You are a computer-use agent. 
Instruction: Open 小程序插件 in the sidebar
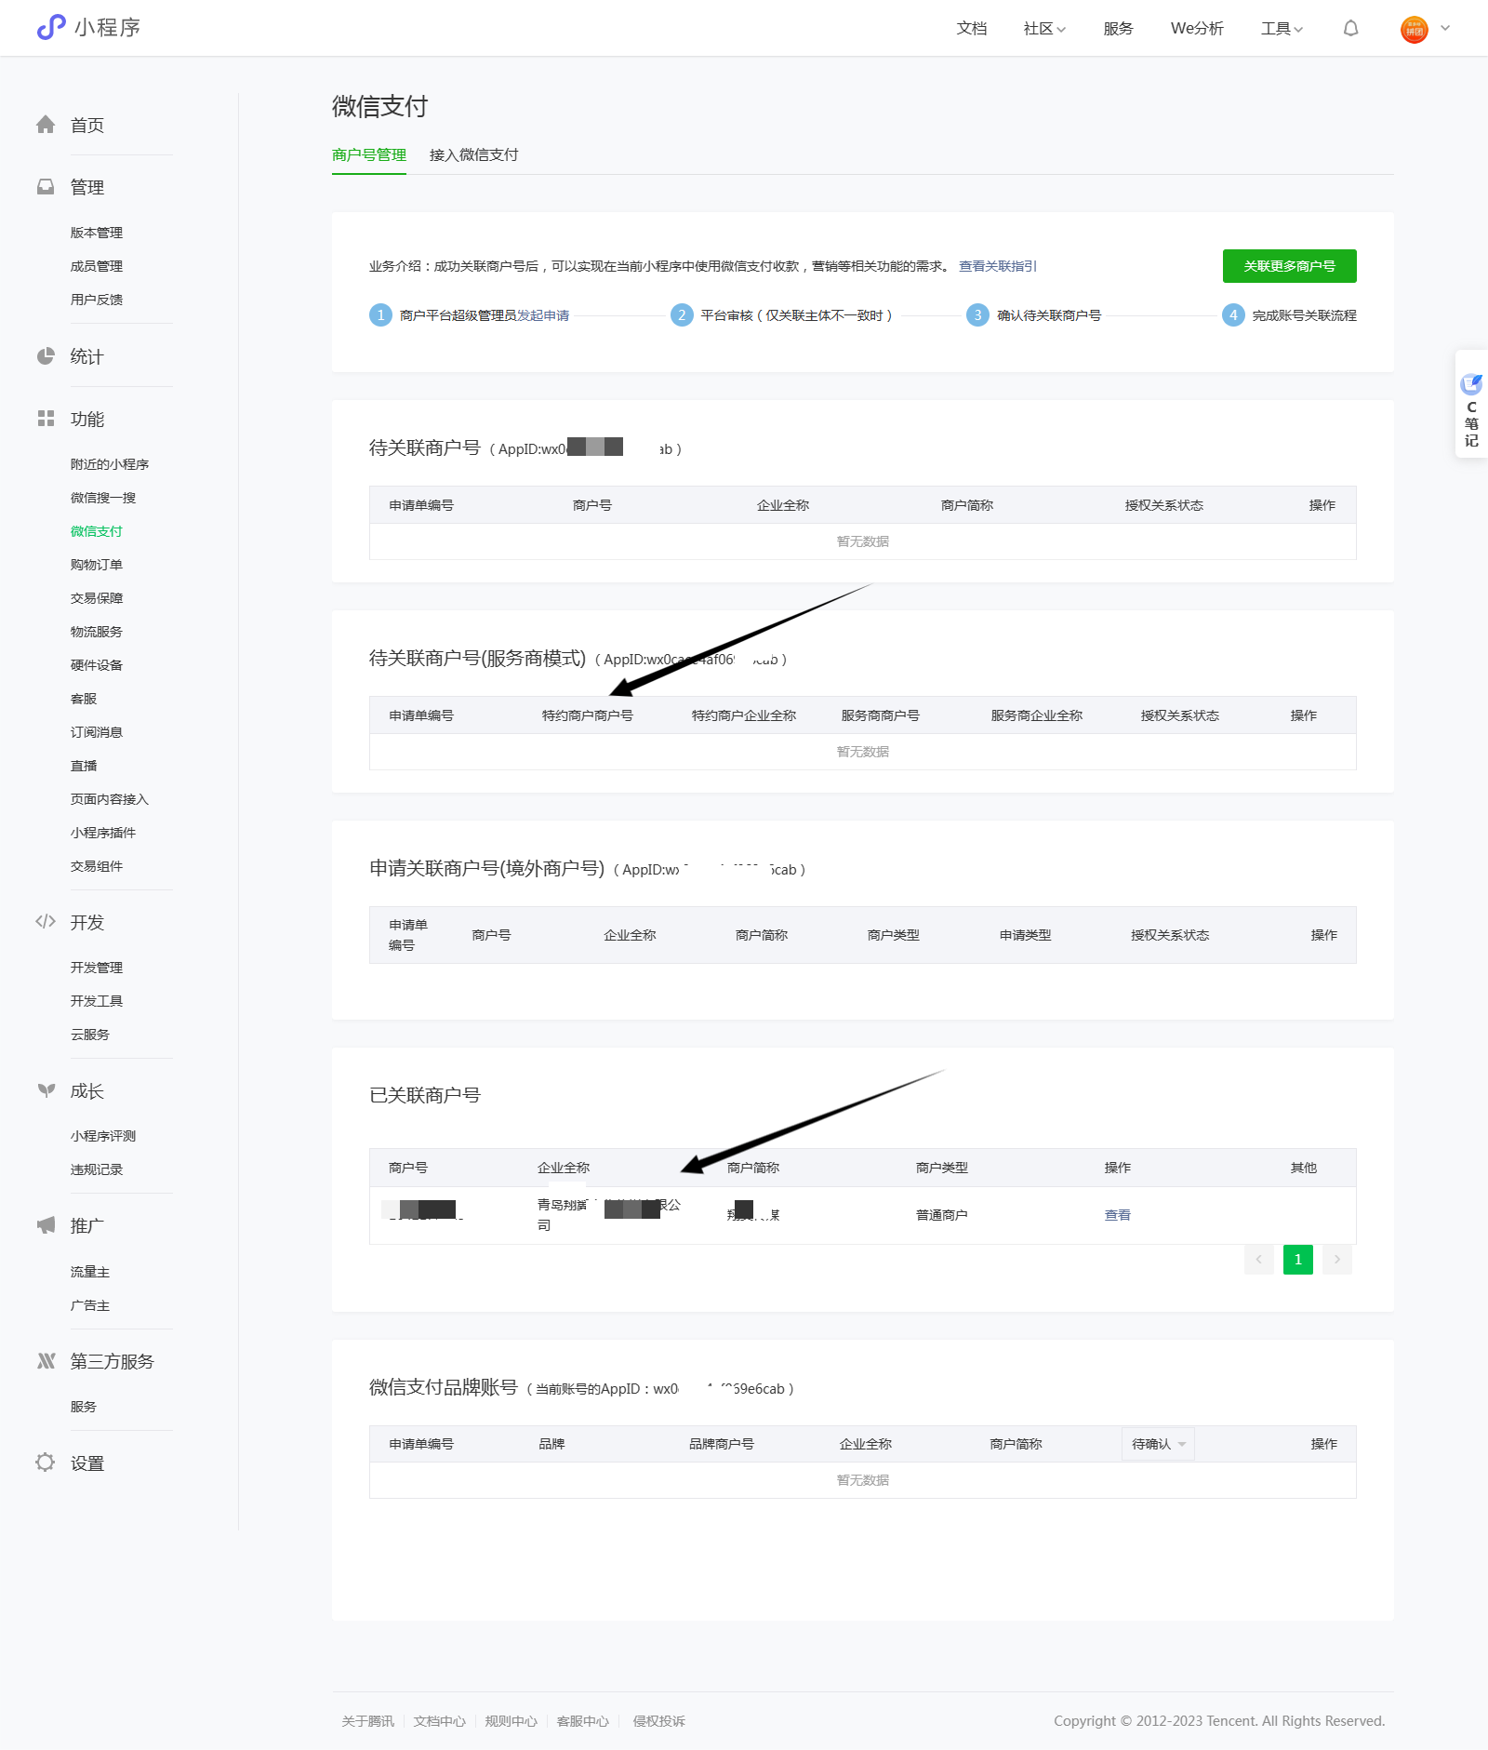tap(103, 833)
